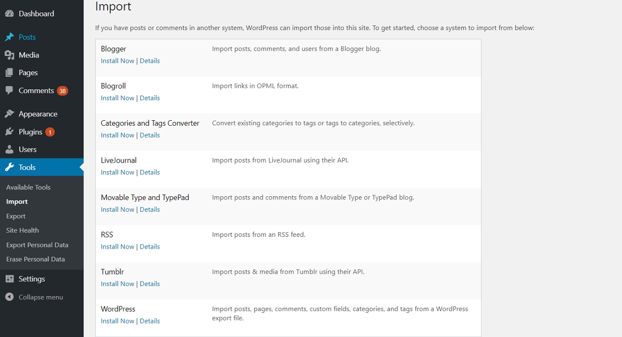
Task: Open the Comments menu label
Action: coord(36,91)
